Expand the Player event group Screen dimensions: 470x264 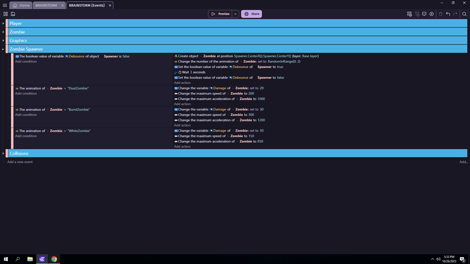point(3,23)
